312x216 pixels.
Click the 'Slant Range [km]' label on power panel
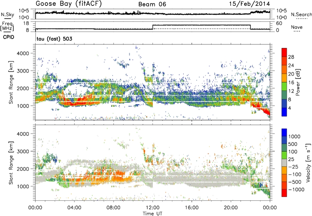[11, 82]
